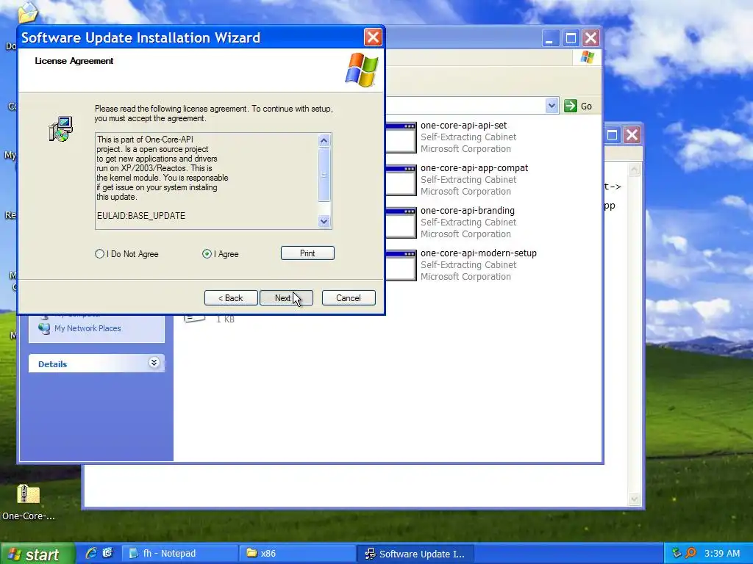Viewport: 753px width, 564px height.
Task: Click the Windows flag throbber in Explorer
Action: tap(587, 57)
